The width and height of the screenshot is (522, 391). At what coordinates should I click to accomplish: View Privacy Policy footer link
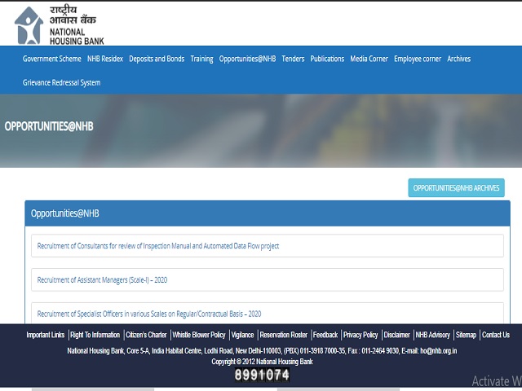(361, 335)
